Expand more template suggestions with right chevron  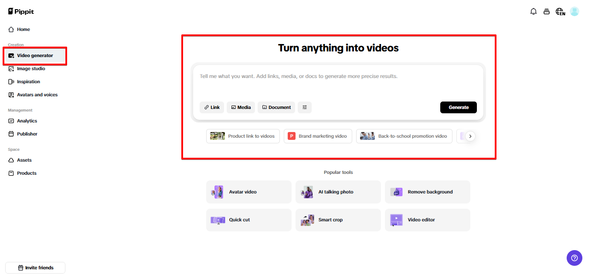click(471, 136)
